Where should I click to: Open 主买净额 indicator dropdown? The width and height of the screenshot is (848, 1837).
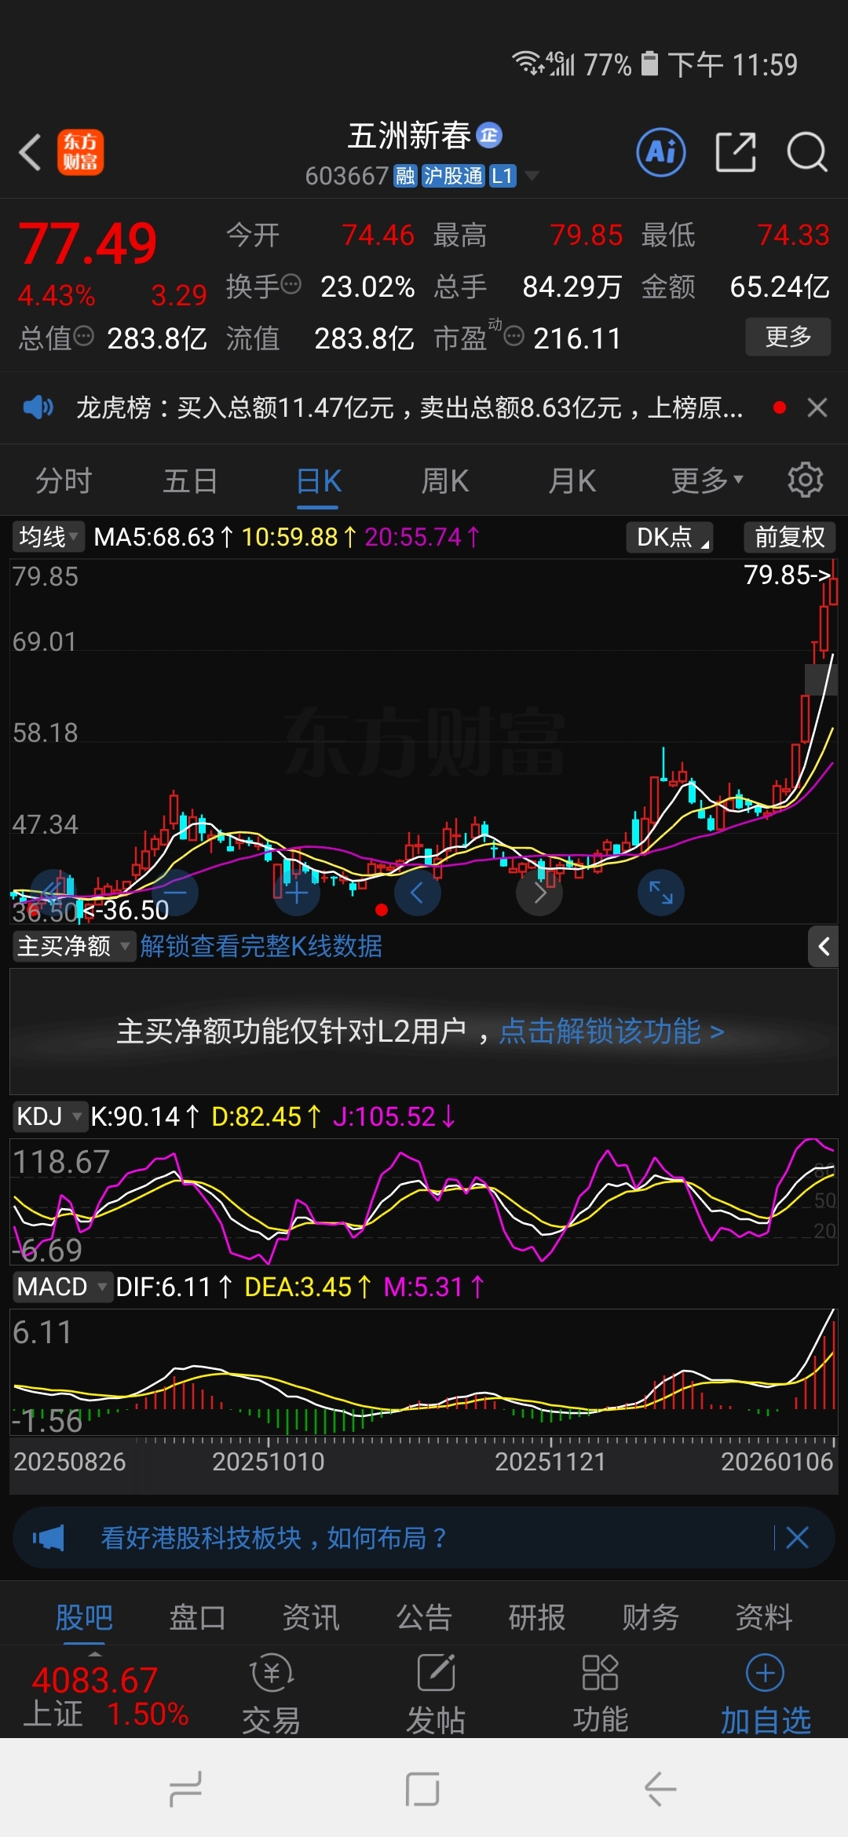point(74,946)
